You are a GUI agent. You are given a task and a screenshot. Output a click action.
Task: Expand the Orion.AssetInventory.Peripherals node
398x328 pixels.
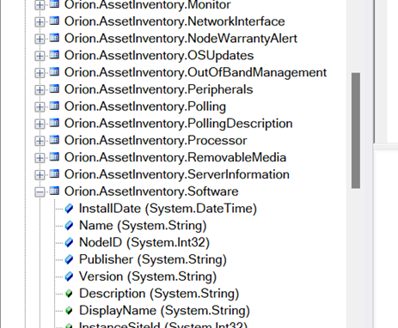click(x=40, y=90)
